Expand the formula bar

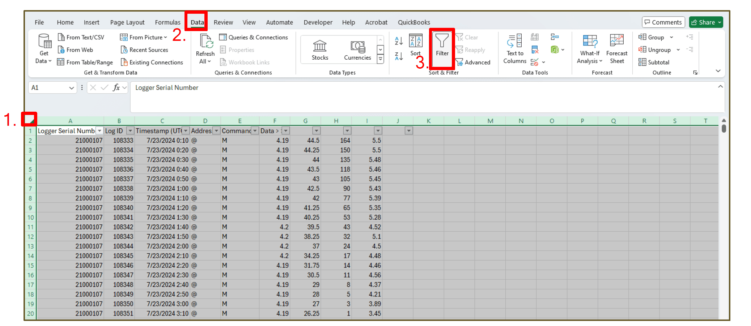[720, 87]
